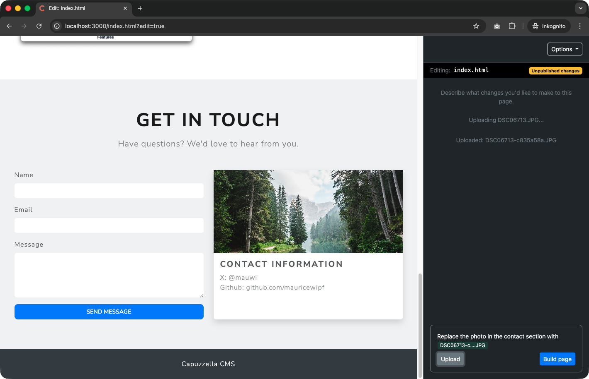View site information icon in address bar
The width and height of the screenshot is (589, 379).
[57, 26]
